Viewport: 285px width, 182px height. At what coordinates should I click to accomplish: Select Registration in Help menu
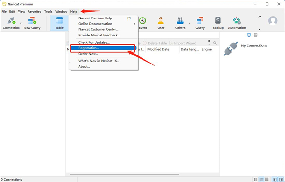104,48
